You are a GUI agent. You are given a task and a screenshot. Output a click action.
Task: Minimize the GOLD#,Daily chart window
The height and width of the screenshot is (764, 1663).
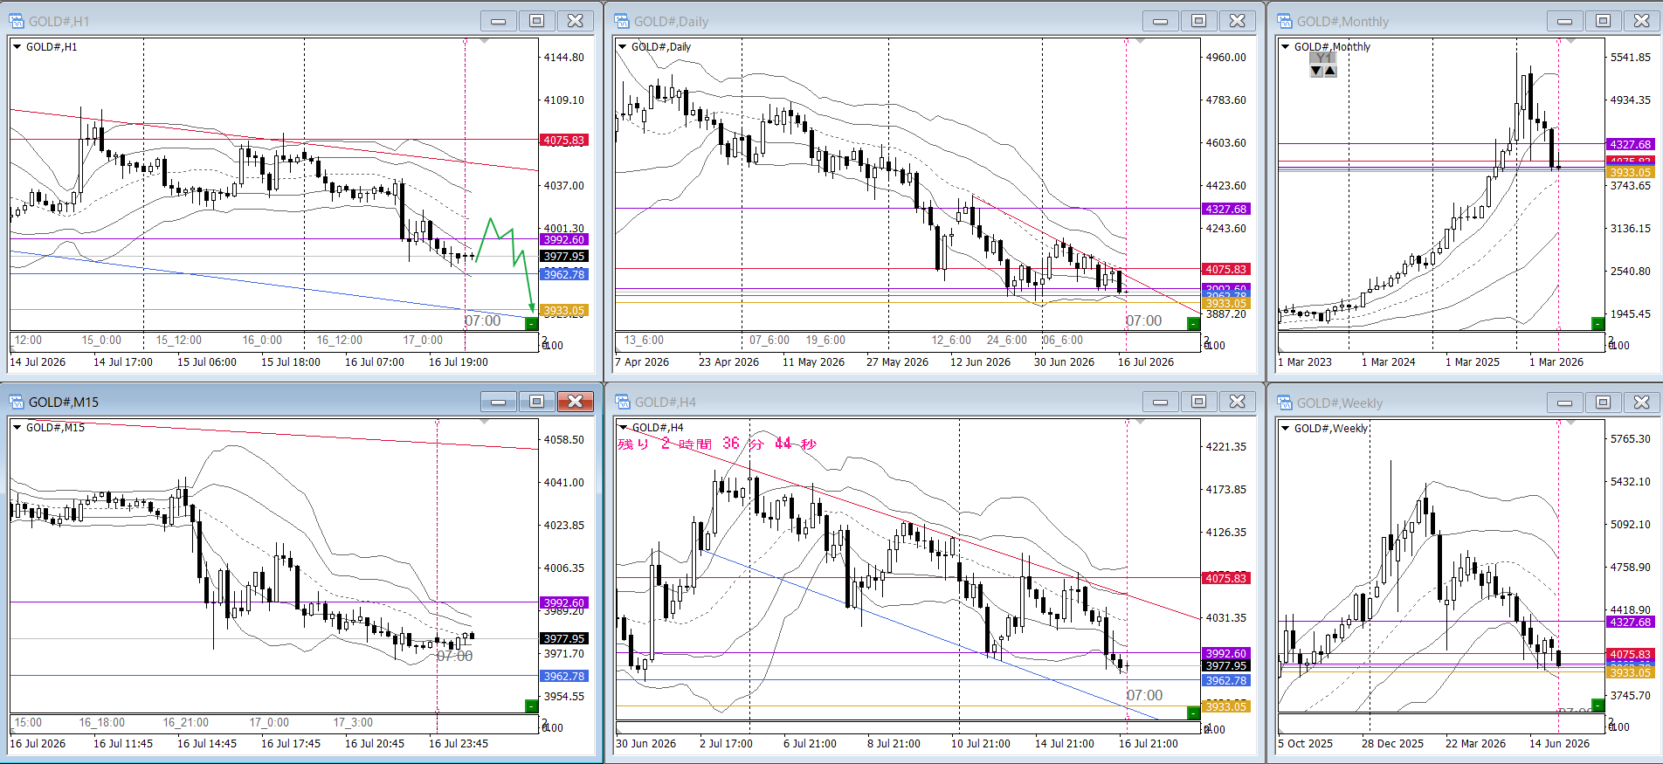[x=1161, y=21]
